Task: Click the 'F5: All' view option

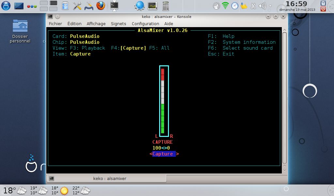Action: [x=159, y=48]
